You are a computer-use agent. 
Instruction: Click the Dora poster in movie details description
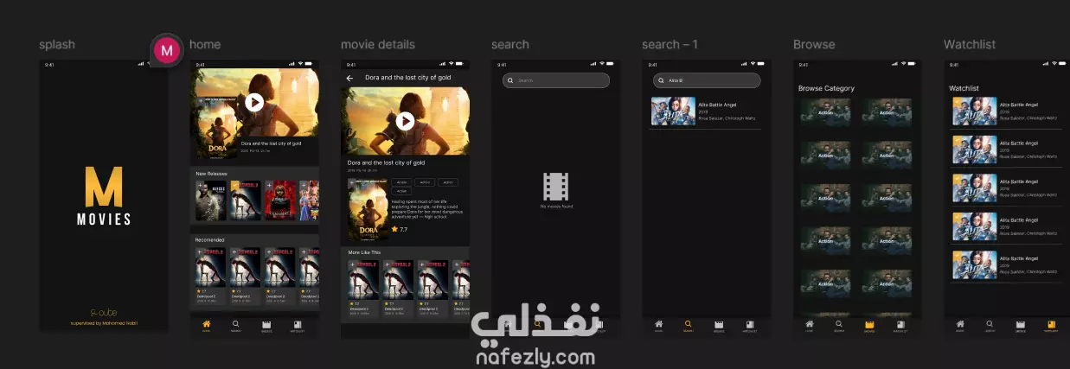(x=368, y=209)
